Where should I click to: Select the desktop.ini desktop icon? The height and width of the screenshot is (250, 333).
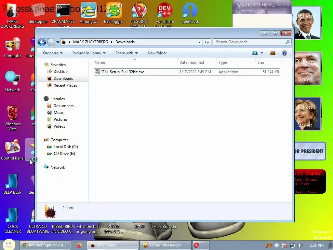[x=38, y=14]
